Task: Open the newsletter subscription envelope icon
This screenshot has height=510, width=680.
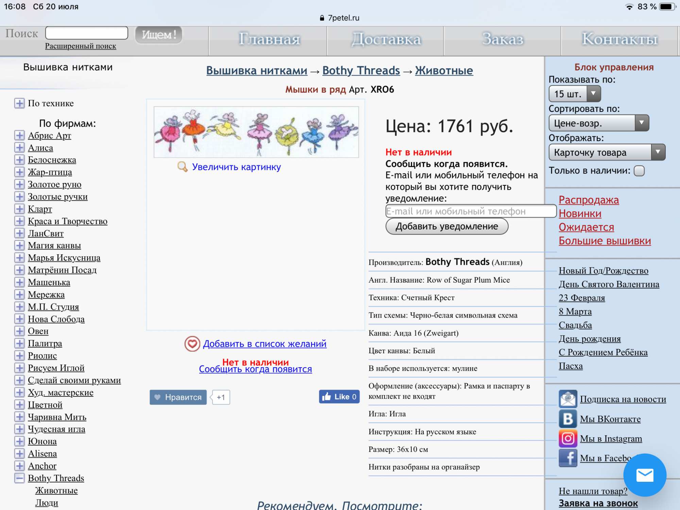Action: (568, 399)
